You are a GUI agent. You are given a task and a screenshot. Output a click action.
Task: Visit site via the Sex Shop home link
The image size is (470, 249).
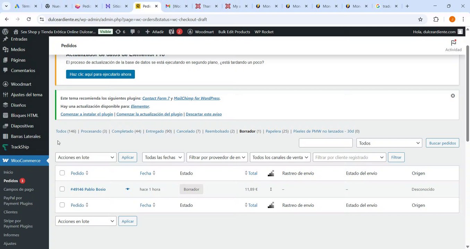click(x=54, y=32)
